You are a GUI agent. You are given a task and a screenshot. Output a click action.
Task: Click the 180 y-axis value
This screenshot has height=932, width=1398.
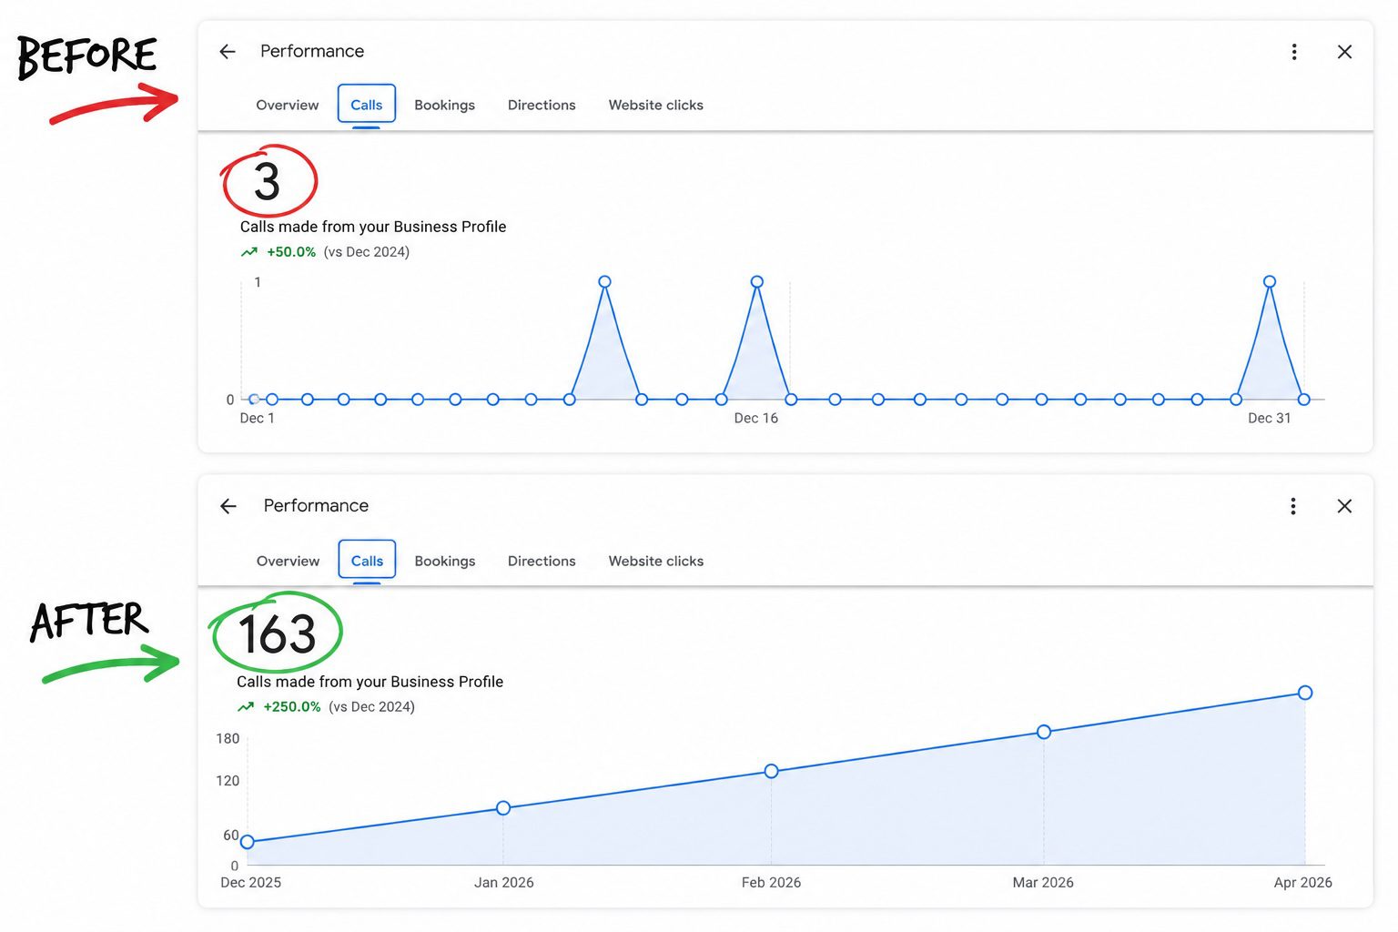click(228, 739)
